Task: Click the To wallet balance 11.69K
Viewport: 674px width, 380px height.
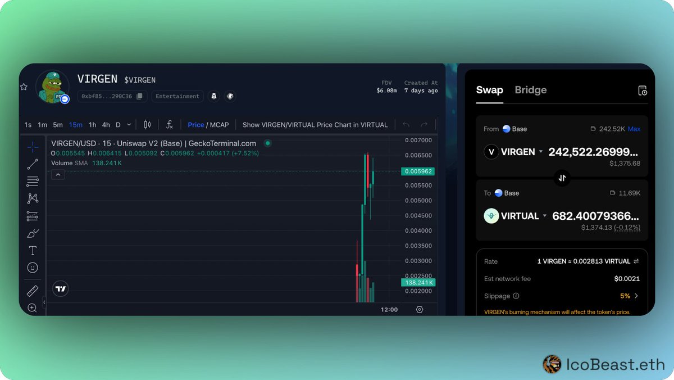Action: coord(625,193)
